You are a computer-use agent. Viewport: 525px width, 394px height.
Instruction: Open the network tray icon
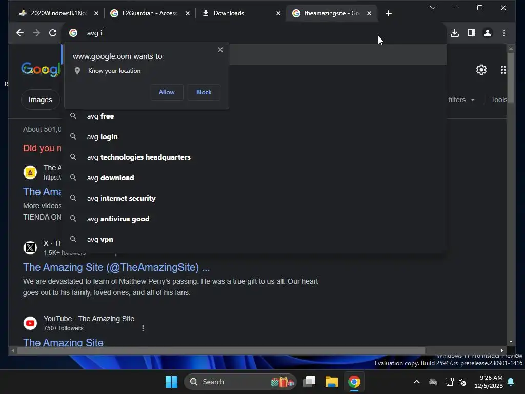449,382
